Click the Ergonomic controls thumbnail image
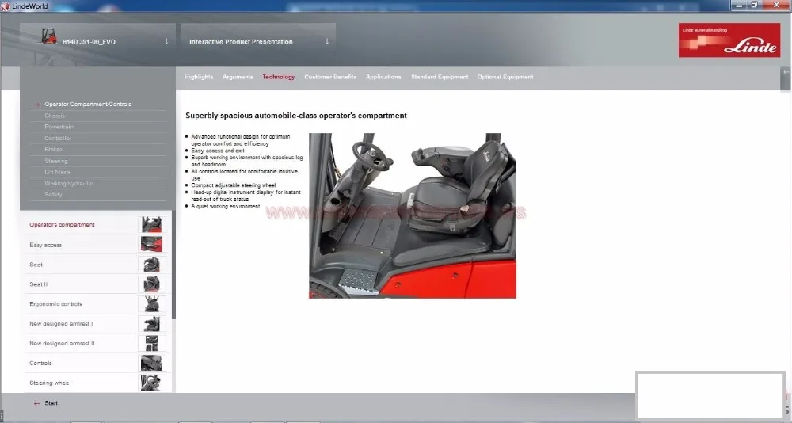Viewport: 792px width, 423px height. (151, 303)
